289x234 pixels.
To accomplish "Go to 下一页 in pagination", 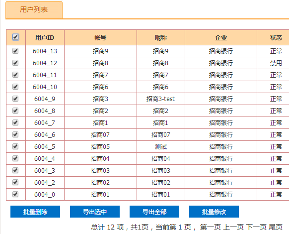I will coord(256,227).
